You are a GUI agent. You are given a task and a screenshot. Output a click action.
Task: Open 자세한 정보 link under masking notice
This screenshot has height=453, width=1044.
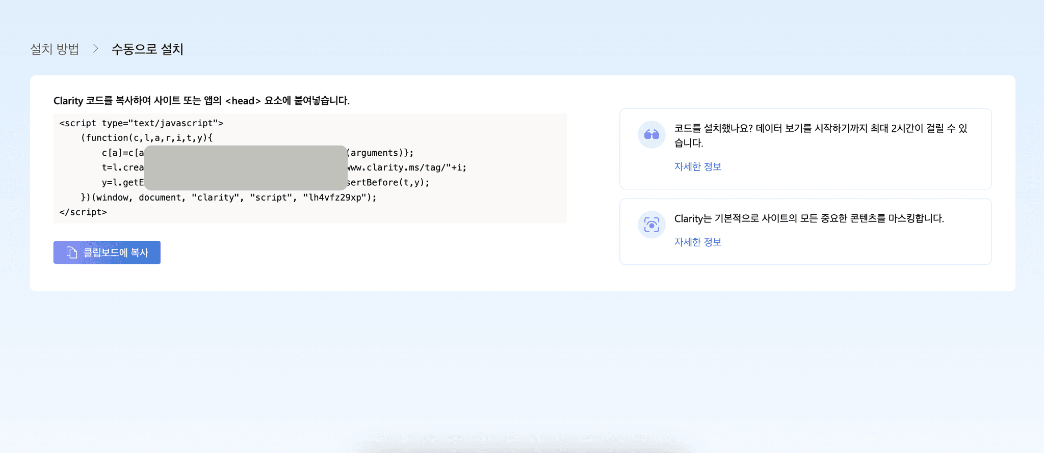point(698,242)
